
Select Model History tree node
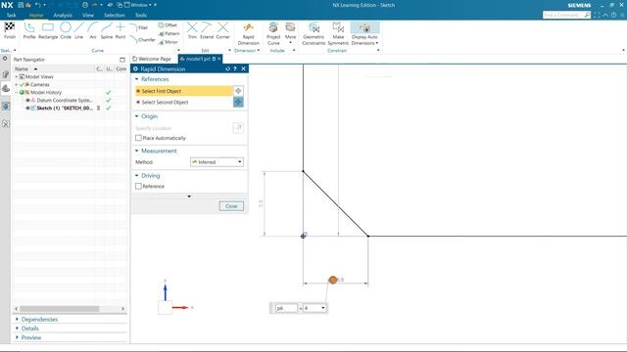(46, 92)
